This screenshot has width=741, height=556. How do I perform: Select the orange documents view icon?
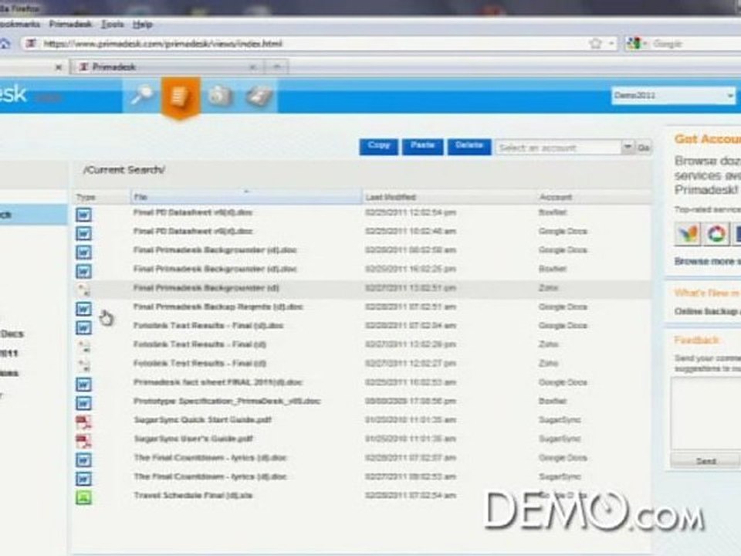point(181,97)
